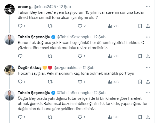Bookmark Tahsin's reply to Ercan bey

[x=140, y=56]
